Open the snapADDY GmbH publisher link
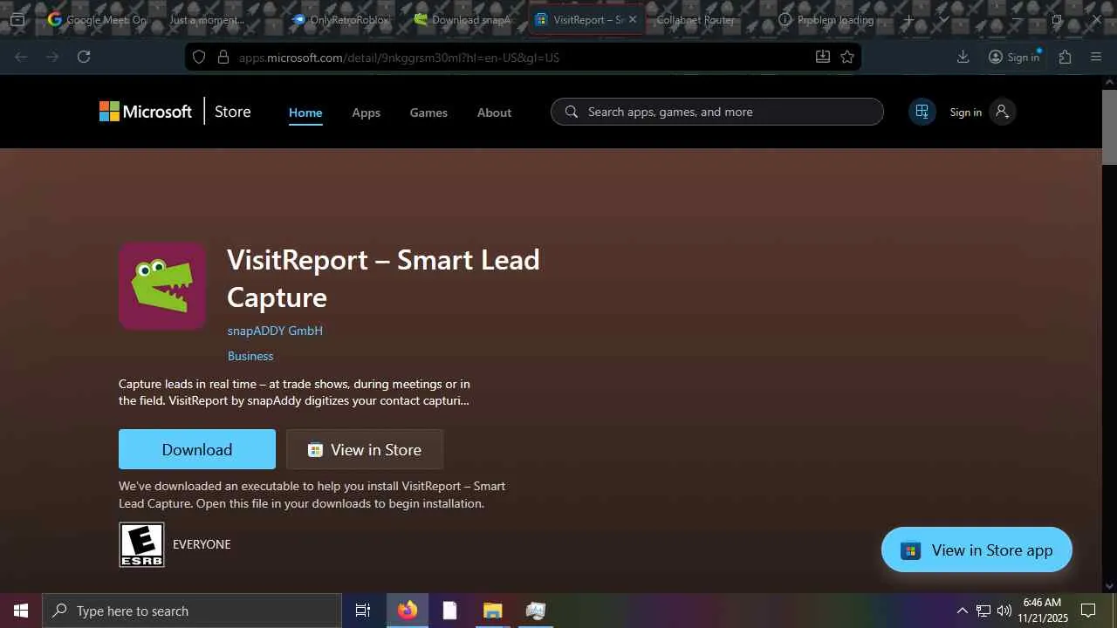Image resolution: width=1117 pixels, height=628 pixels. pyautogui.click(x=275, y=331)
